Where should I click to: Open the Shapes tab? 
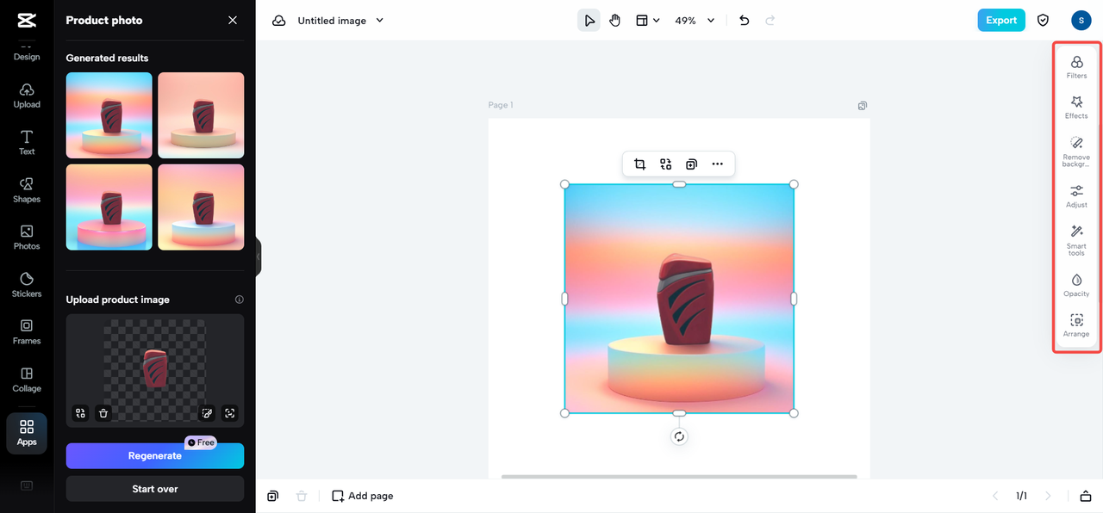[x=27, y=190]
